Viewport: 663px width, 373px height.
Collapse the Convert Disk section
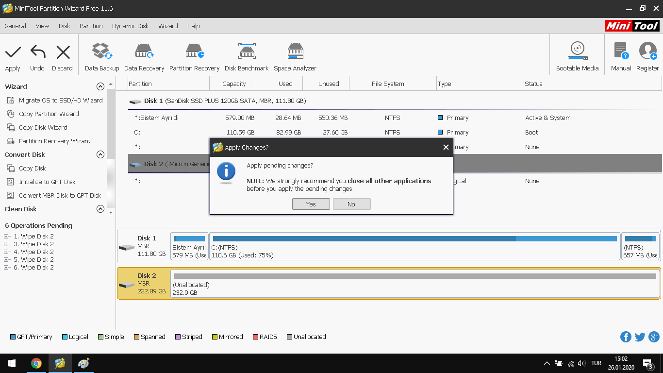click(100, 154)
